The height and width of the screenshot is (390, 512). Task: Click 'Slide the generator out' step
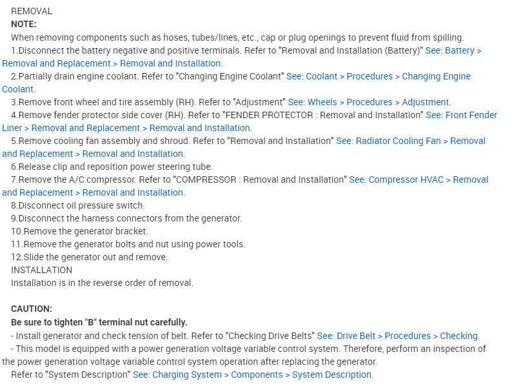click(x=89, y=257)
